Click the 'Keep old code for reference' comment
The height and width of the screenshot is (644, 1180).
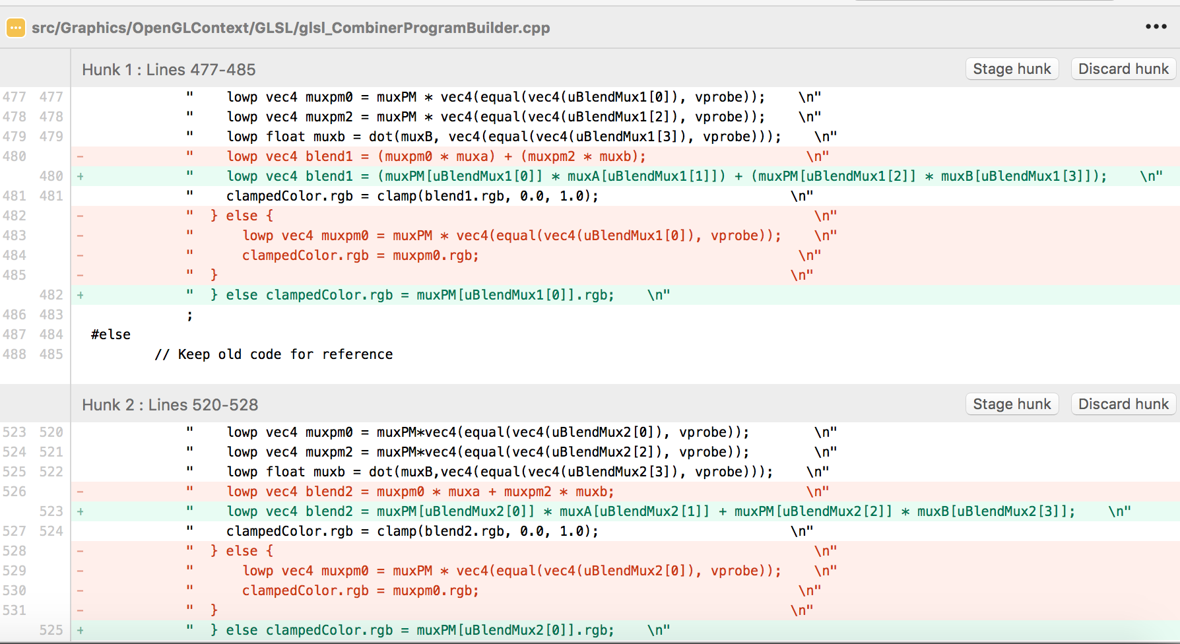(274, 354)
